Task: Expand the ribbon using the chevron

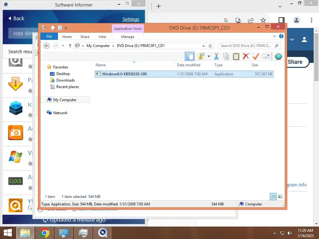Action: [x=274, y=36]
